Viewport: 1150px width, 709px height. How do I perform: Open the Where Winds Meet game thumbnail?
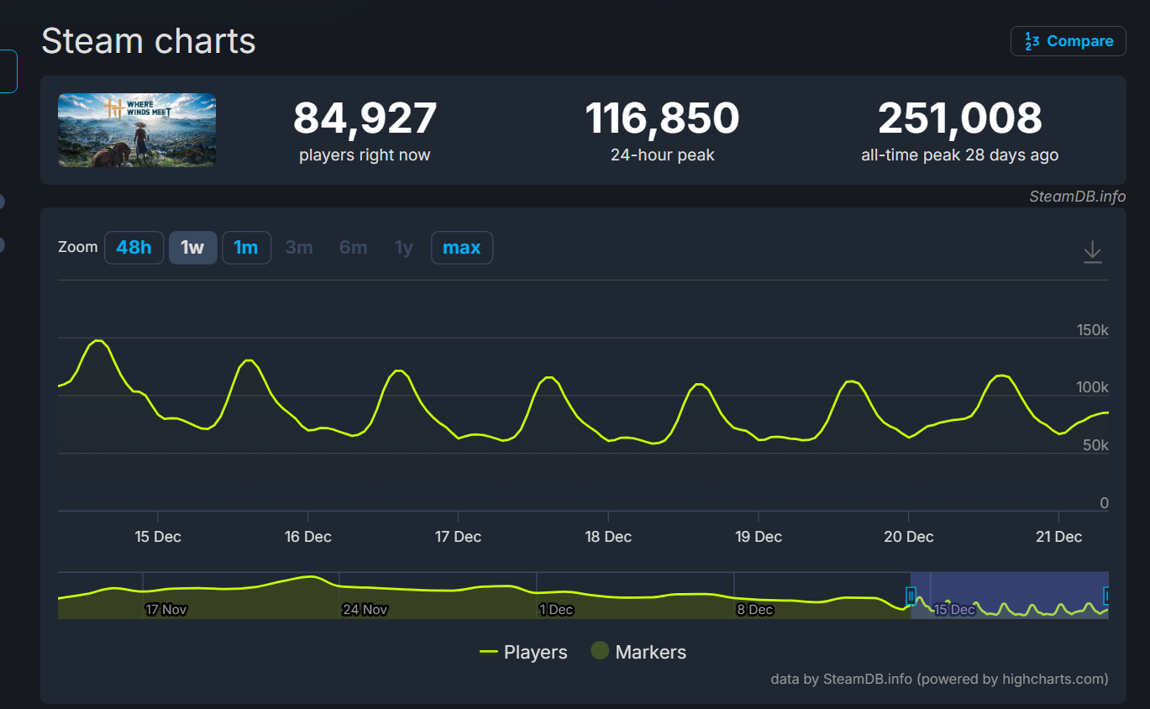click(x=137, y=130)
